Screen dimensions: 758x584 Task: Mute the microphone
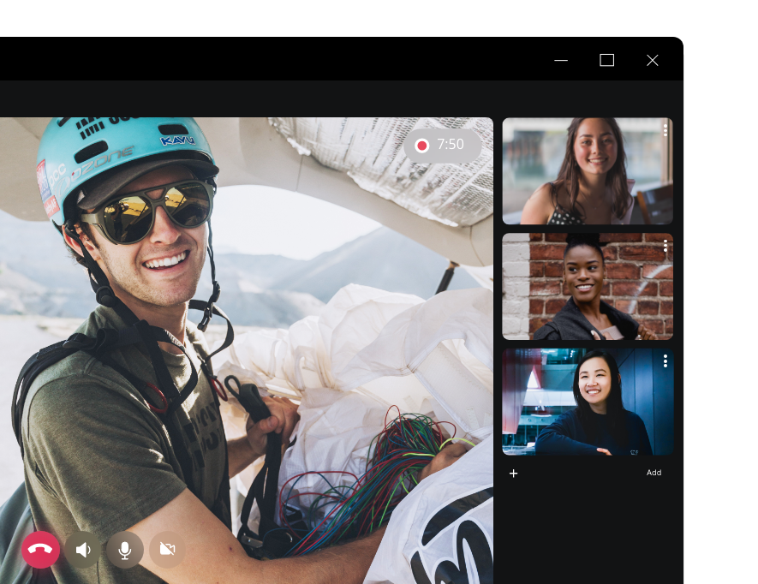click(x=125, y=550)
